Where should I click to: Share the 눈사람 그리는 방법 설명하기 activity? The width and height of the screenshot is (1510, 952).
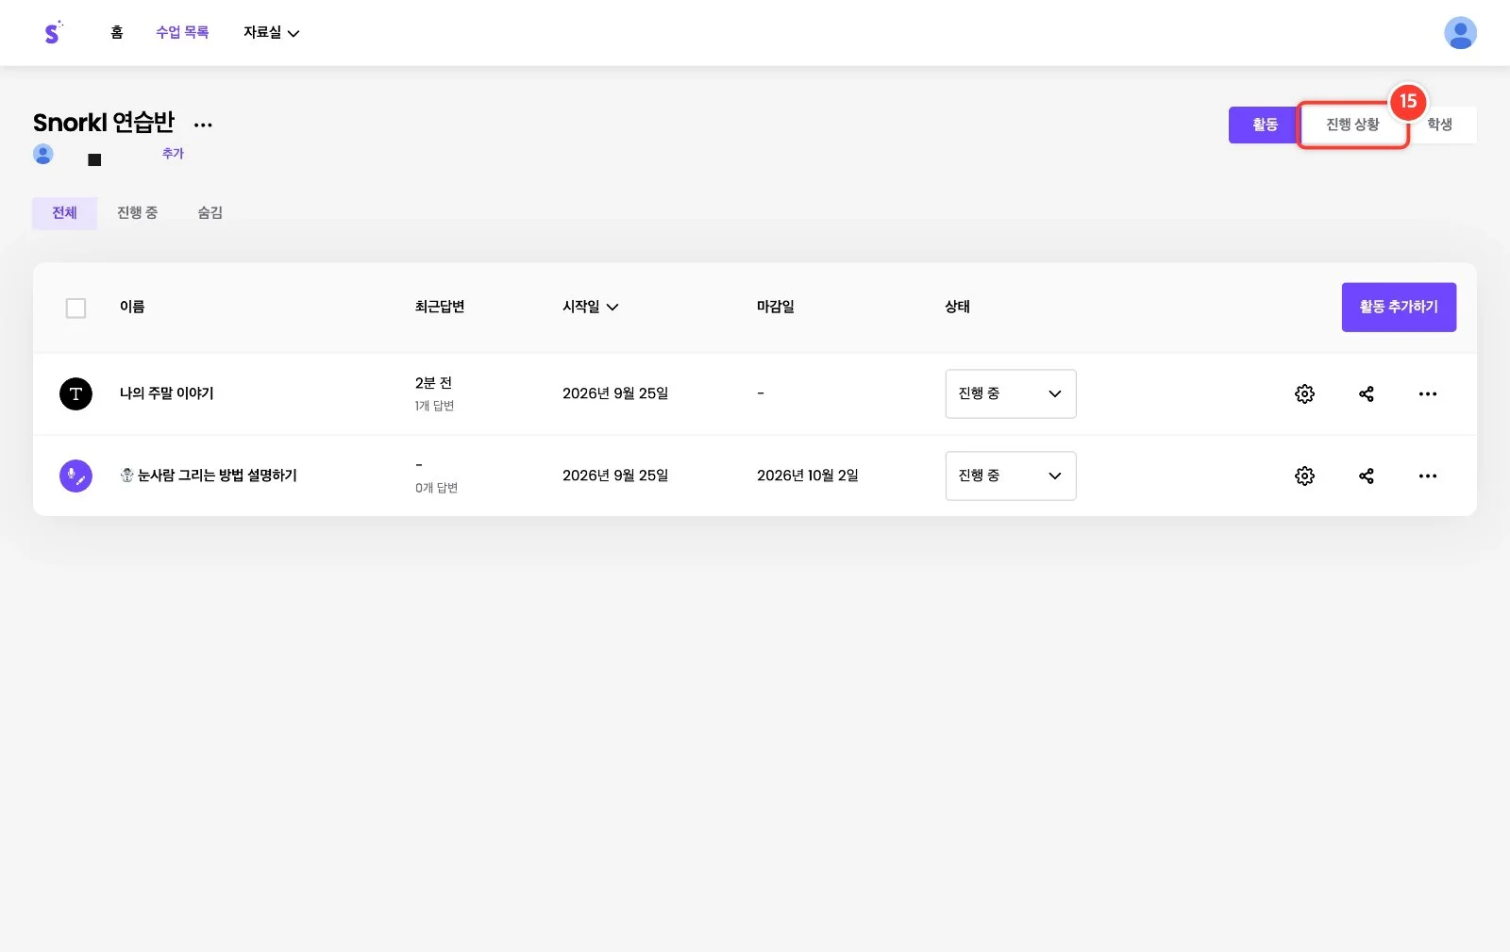1366,476
